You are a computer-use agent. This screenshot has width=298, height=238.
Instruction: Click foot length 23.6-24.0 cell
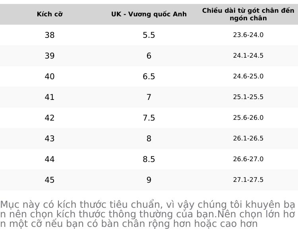click(x=248, y=35)
